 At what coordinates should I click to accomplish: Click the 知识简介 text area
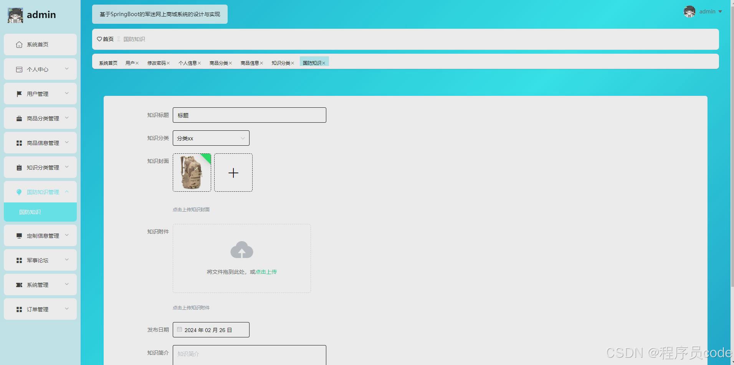(x=250, y=355)
